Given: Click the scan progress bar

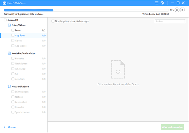Looking at the screenshot, I should point(86,10).
